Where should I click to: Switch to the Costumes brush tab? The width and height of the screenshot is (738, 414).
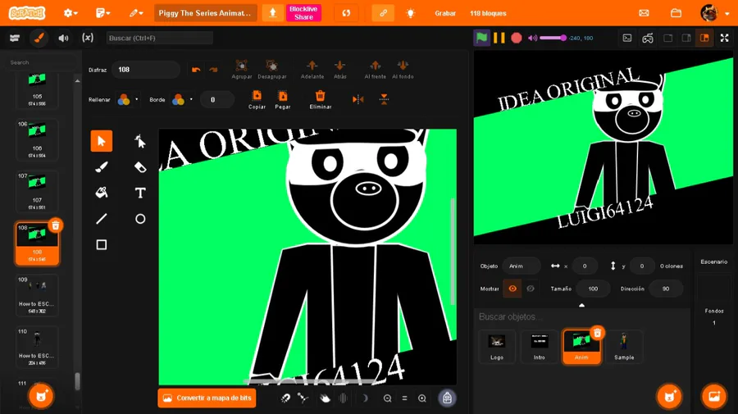(x=39, y=38)
